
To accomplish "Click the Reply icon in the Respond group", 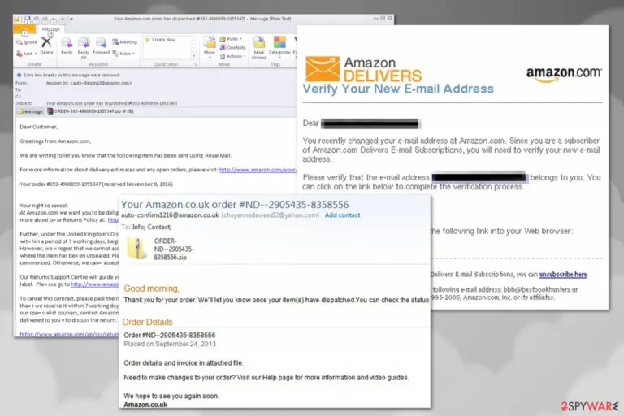I will 67,41.
